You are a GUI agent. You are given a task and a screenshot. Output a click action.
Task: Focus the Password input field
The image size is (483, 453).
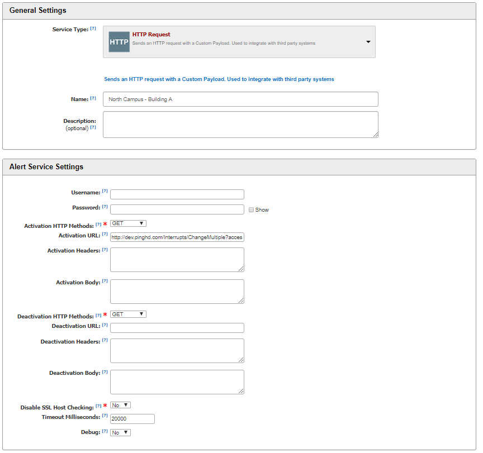pos(177,209)
